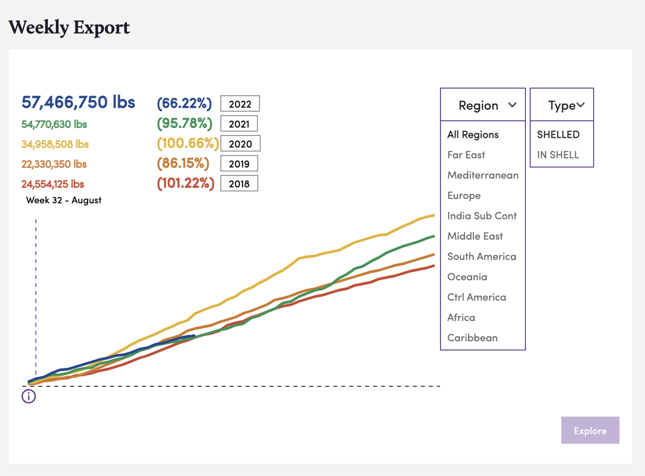Switch type to IN SHELL
This screenshot has width=645, height=476.
pos(558,154)
